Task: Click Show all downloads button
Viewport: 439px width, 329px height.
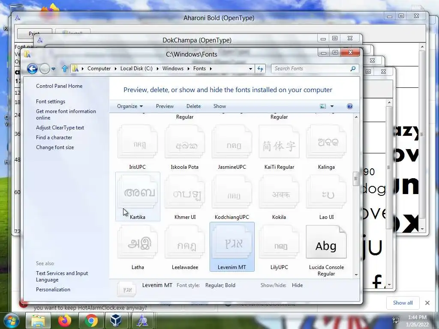Action: coord(403,303)
